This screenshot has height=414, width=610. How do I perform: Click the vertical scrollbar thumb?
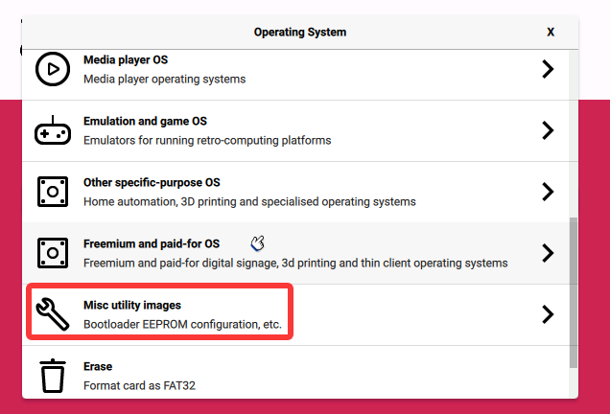[x=574, y=292]
